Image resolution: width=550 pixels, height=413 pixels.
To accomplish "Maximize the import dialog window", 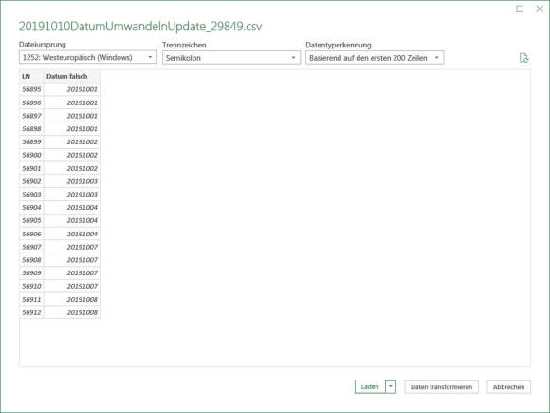I will [x=520, y=9].
